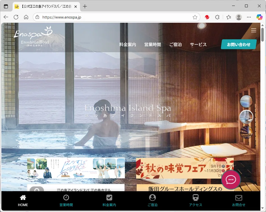Click the お問い合わせ contact button
Viewport: 266px width, 212px height.
pyautogui.click(x=239, y=44)
